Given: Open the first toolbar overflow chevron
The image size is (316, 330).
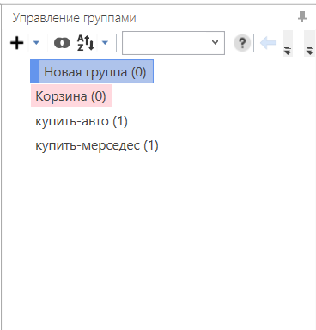Looking at the screenshot, I should click(288, 43).
